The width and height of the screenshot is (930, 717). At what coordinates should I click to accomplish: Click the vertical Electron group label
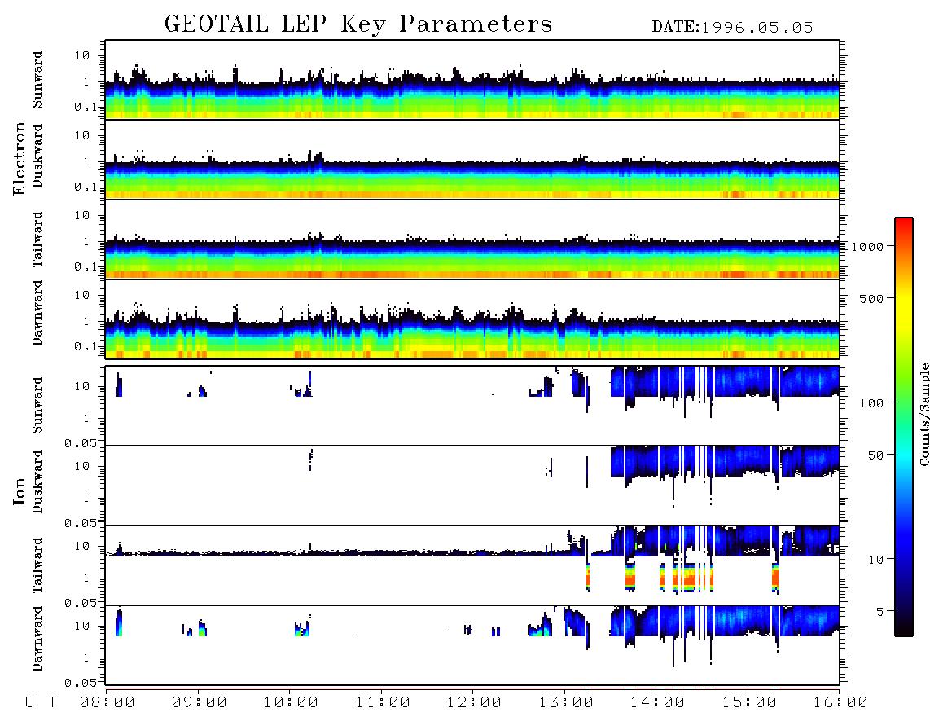pos(20,159)
